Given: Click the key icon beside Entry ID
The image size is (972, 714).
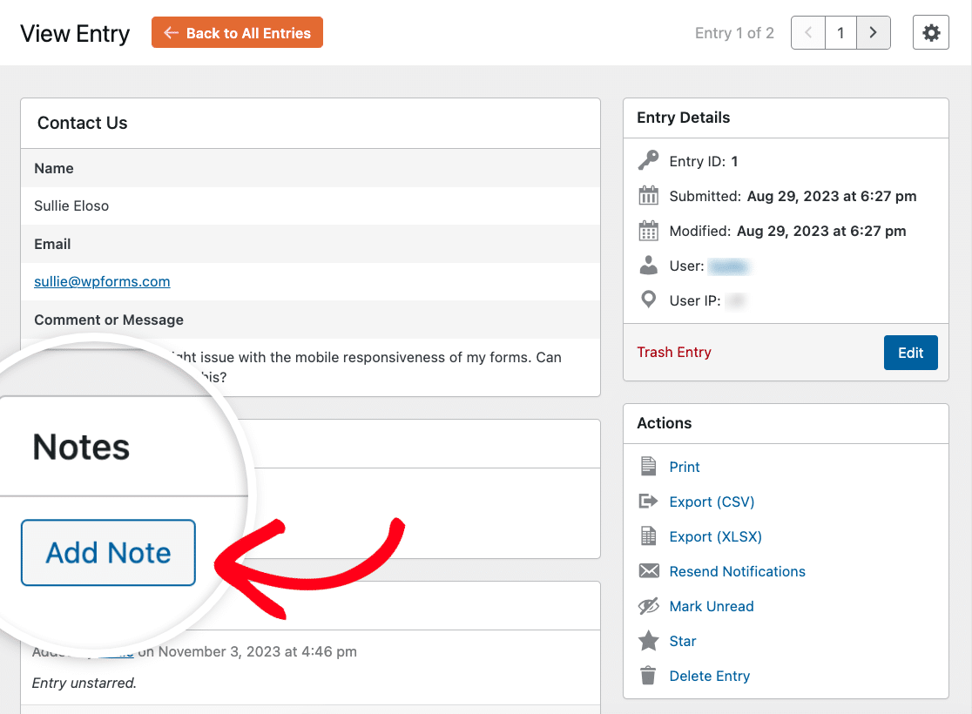Looking at the screenshot, I should [648, 160].
